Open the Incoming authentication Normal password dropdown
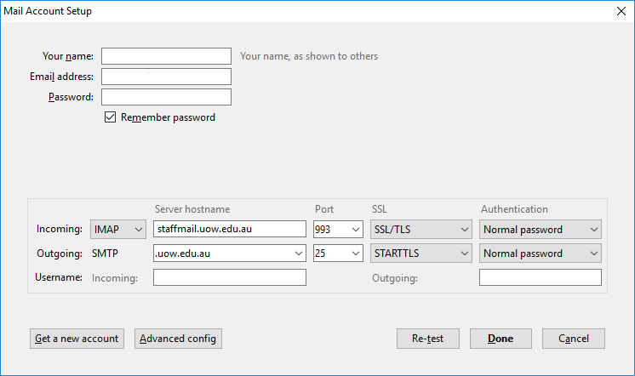635x376 pixels. click(541, 230)
